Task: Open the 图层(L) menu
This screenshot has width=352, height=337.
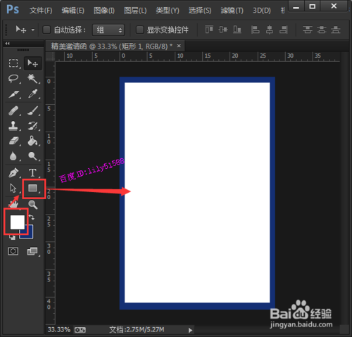Action: pos(135,11)
